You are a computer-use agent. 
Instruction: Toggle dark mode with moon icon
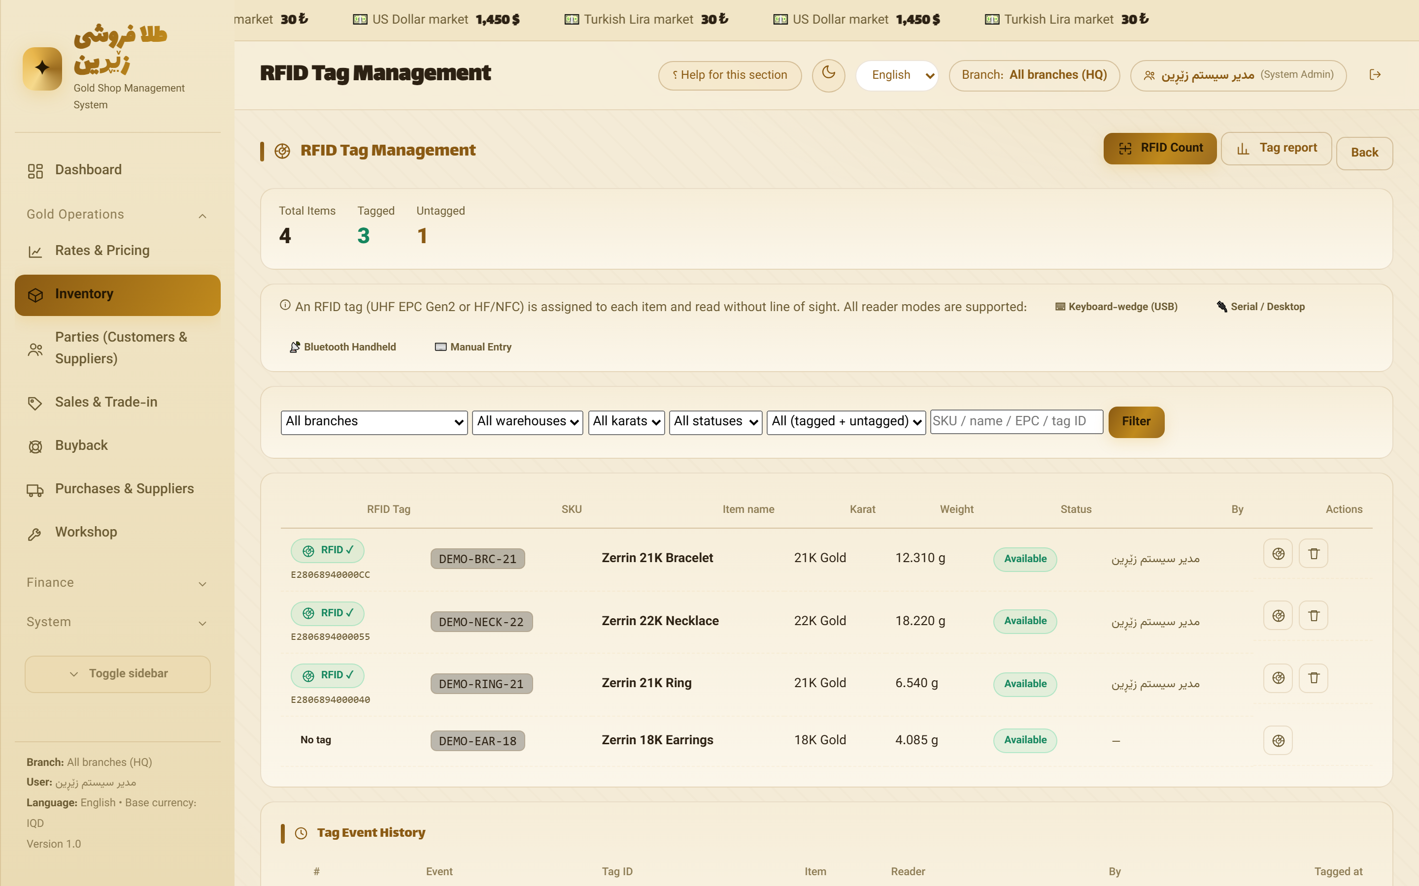828,75
